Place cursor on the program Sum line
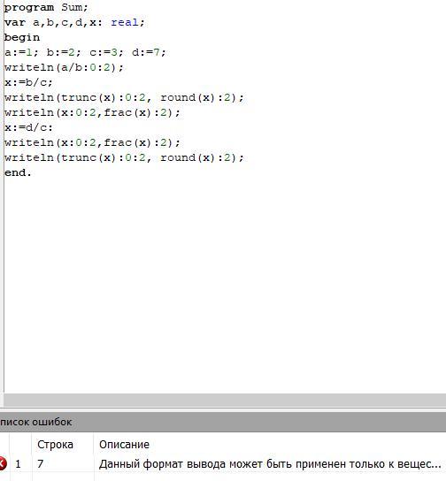The image size is (446, 481). click(x=46, y=7)
